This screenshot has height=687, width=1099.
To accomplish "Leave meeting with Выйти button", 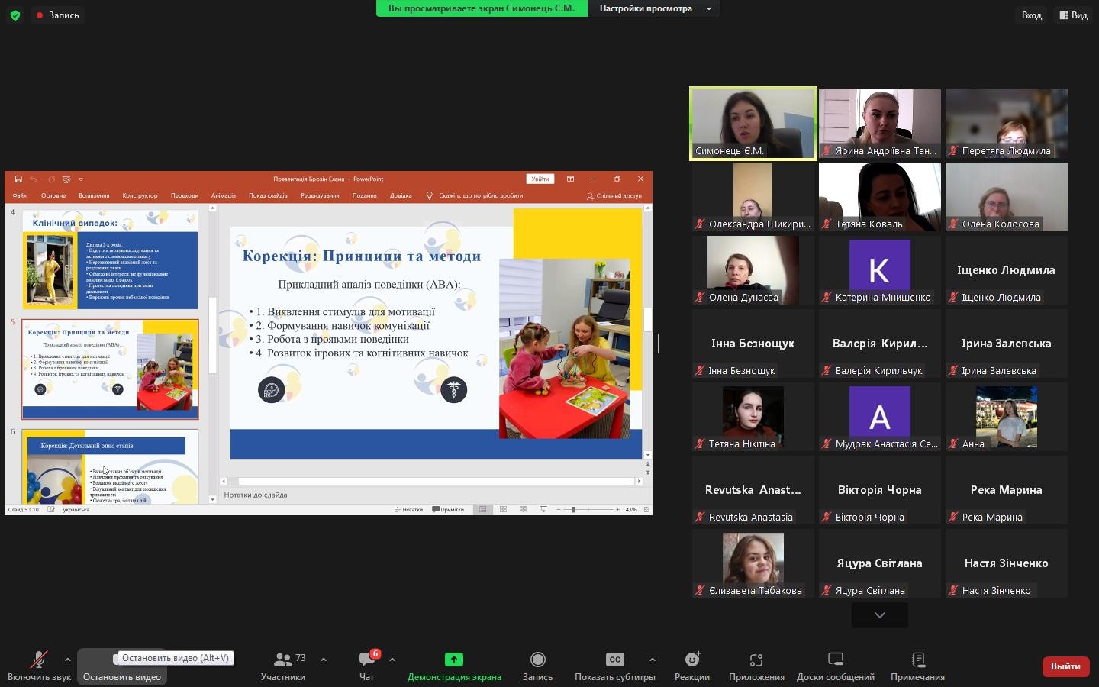I will 1065,666.
